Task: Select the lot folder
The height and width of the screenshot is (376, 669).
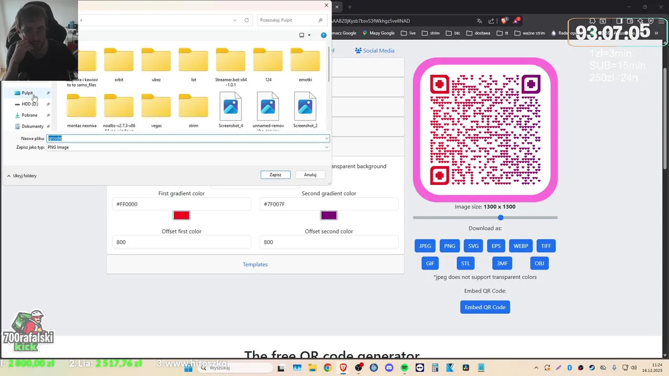Action: [x=193, y=65]
